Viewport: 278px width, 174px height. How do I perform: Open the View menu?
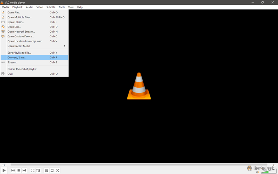[71, 7]
